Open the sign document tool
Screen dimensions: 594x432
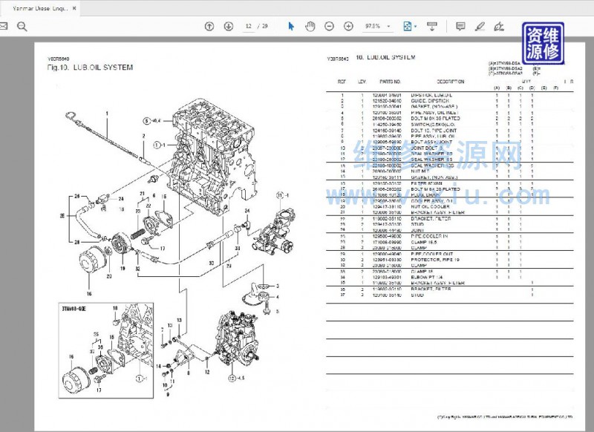pos(499,26)
